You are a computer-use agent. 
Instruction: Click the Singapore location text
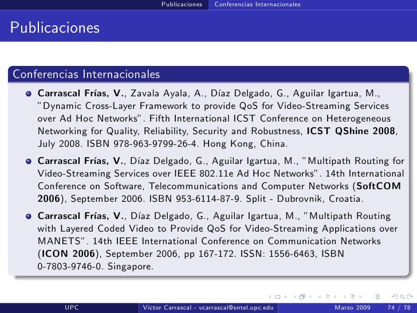click(131, 267)
